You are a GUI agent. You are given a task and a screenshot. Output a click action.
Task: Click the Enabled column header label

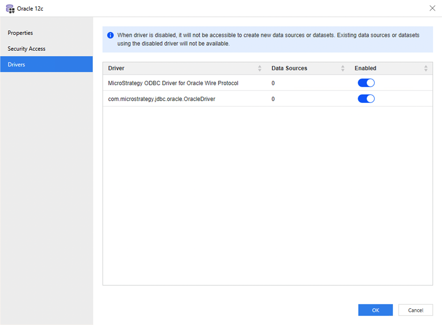(x=365, y=68)
